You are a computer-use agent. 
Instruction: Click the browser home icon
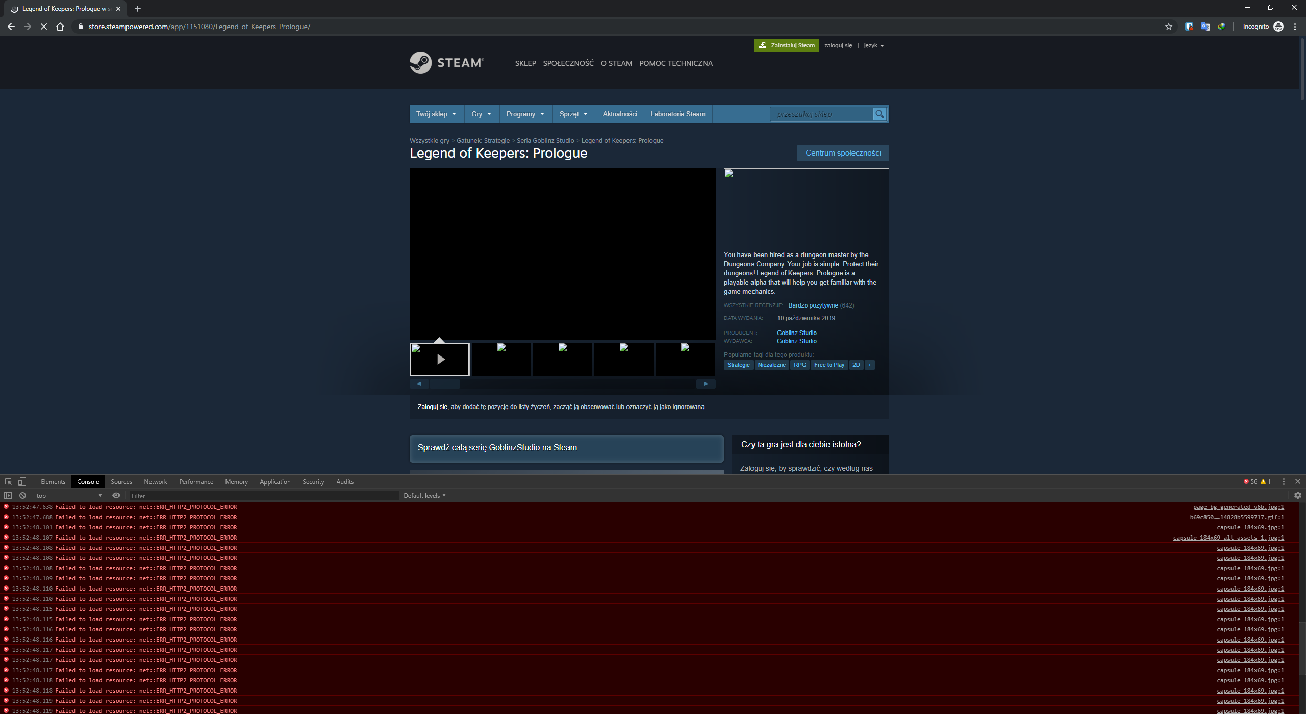[60, 27]
